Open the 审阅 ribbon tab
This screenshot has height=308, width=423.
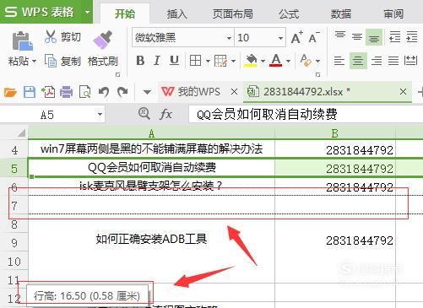click(393, 14)
